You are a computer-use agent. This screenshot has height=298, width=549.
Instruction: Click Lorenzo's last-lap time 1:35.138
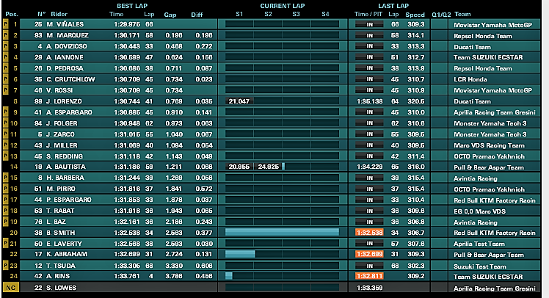click(x=370, y=101)
